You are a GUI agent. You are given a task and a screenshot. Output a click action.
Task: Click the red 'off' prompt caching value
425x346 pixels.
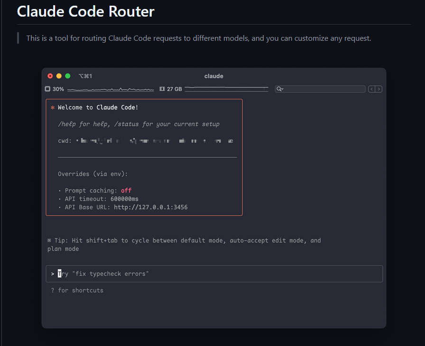coord(126,191)
